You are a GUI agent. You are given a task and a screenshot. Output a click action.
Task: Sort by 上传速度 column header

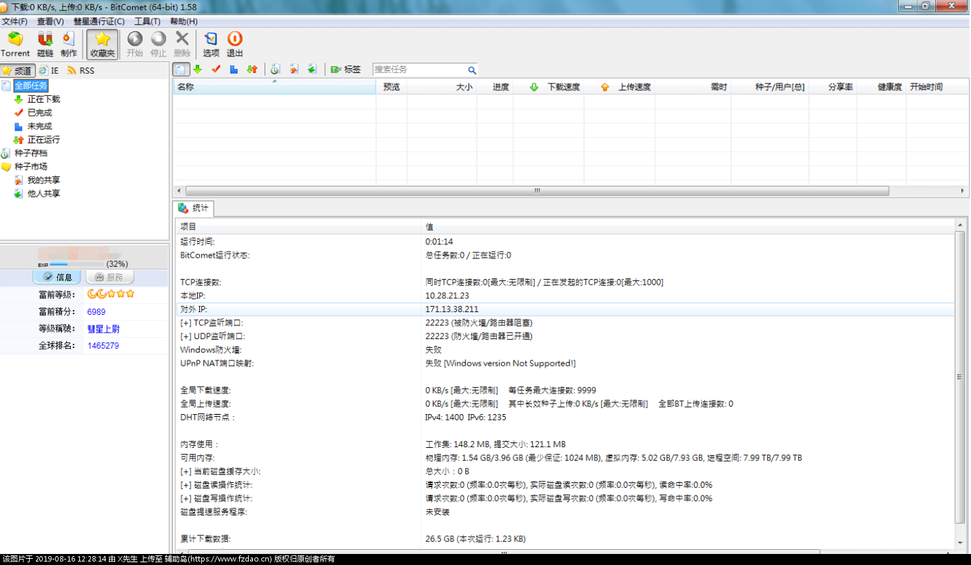(619, 87)
